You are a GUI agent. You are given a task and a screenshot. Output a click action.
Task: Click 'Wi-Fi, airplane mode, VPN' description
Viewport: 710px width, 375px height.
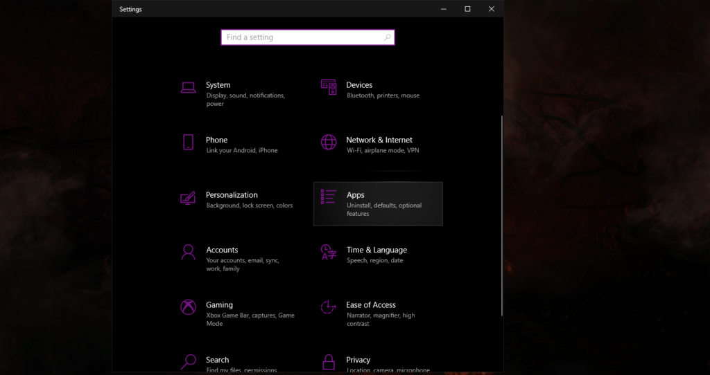pos(383,150)
